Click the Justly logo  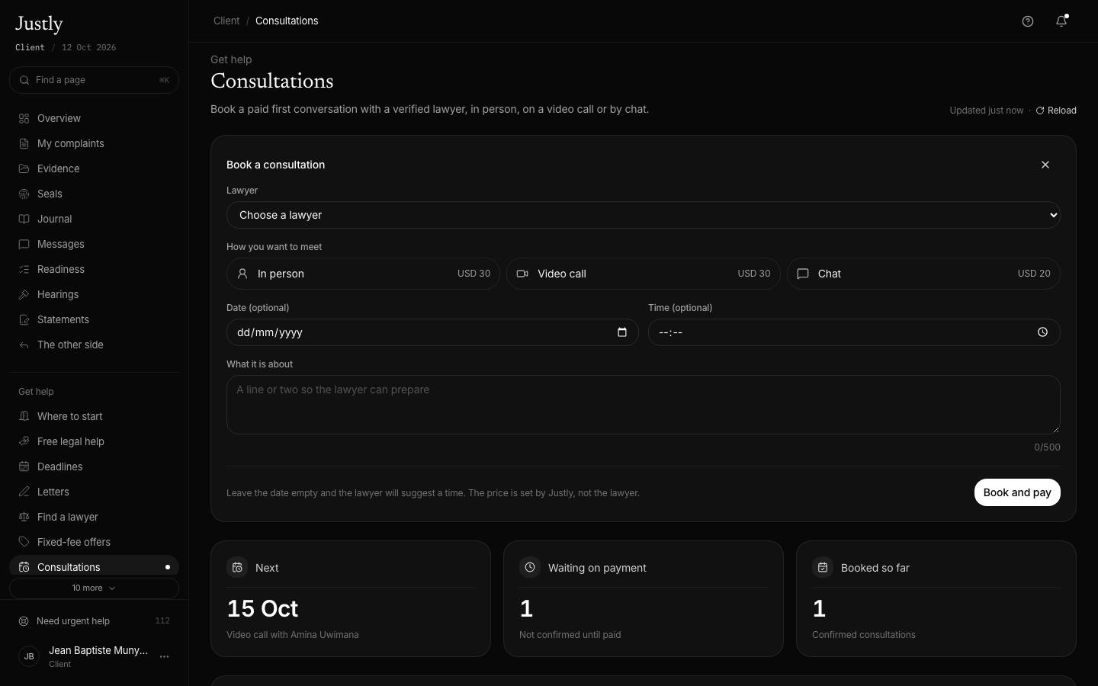coord(39,24)
